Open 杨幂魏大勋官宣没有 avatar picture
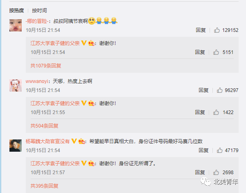This screenshot has width=246, height=193. 16,146
